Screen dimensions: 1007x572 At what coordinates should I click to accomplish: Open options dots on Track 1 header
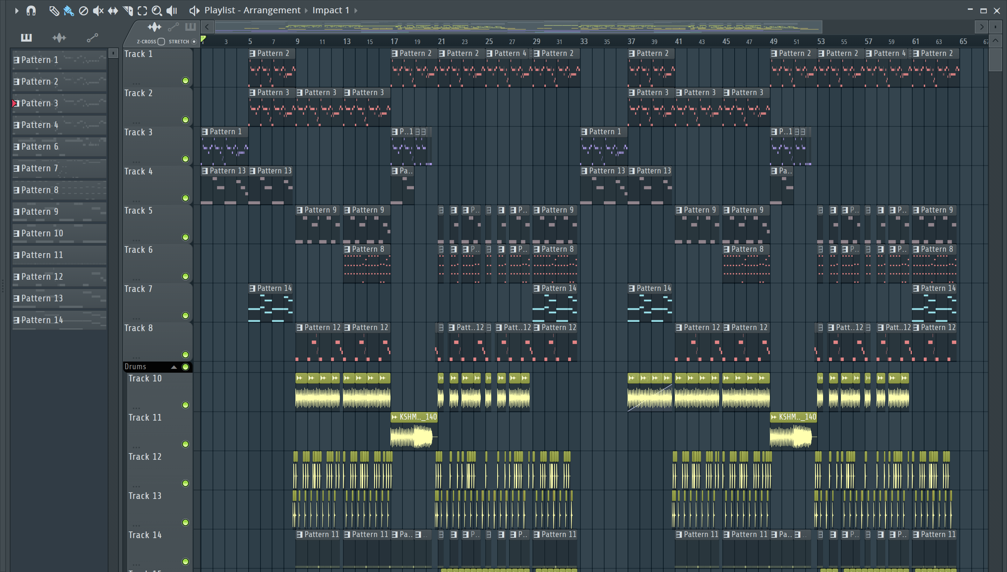pos(136,83)
